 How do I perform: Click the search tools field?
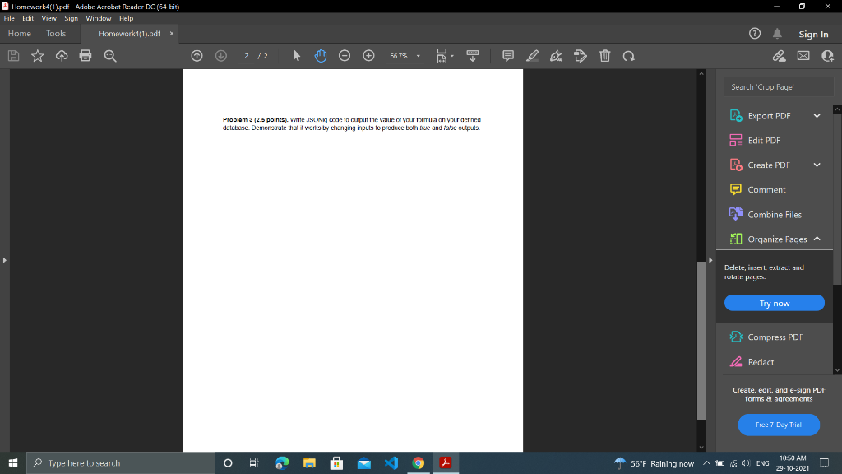tap(778, 86)
